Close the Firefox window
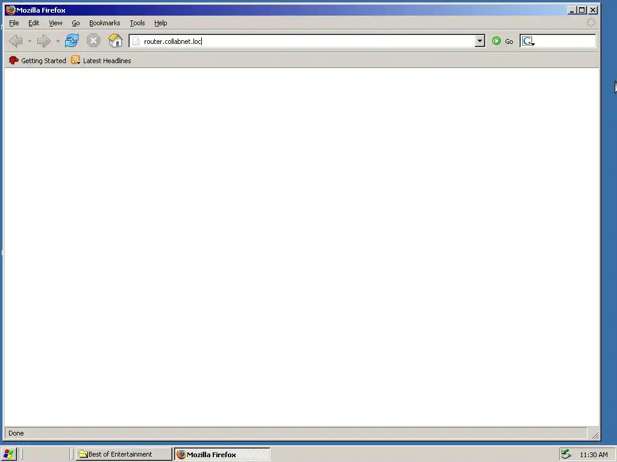This screenshot has height=462, width=617. tap(593, 10)
